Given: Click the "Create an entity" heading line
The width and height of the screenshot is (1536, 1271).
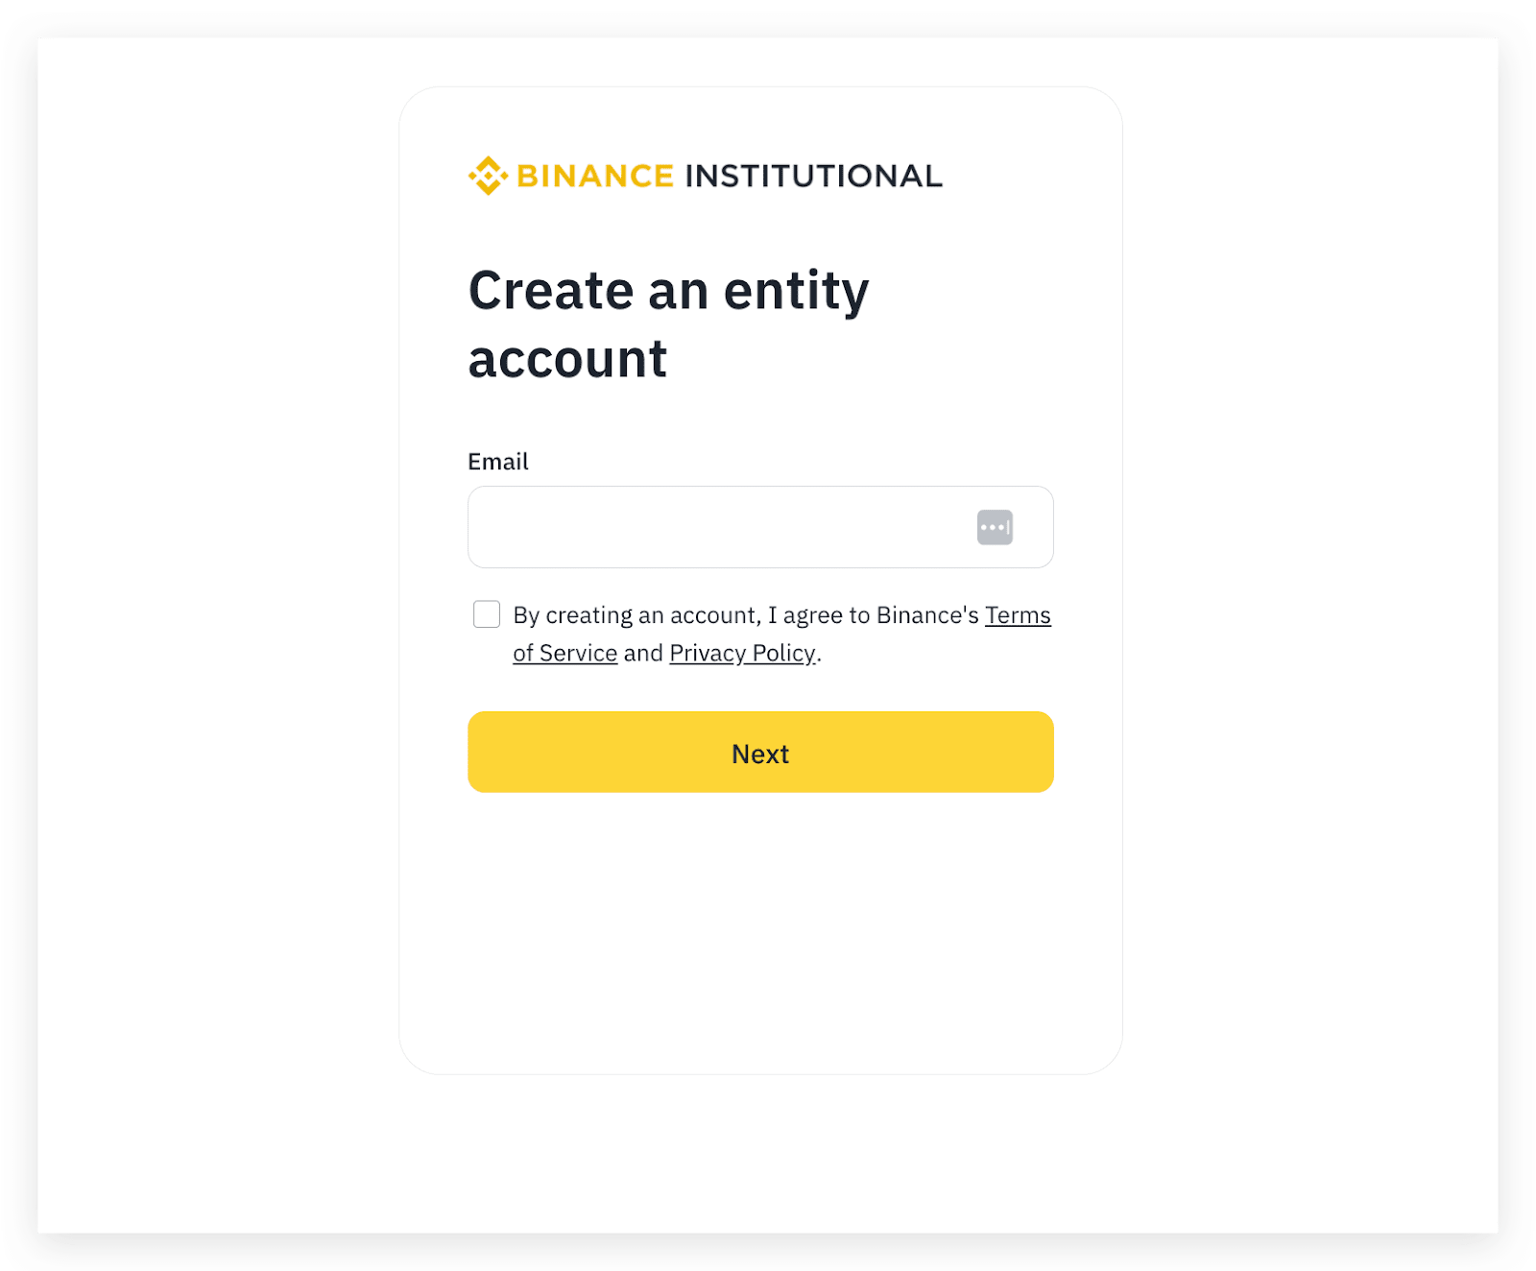Looking at the screenshot, I should click(668, 291).
